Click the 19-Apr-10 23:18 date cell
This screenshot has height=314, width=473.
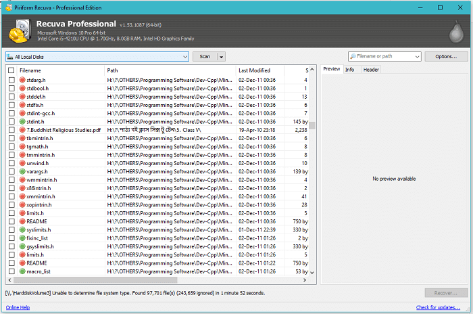click(257, 130)
